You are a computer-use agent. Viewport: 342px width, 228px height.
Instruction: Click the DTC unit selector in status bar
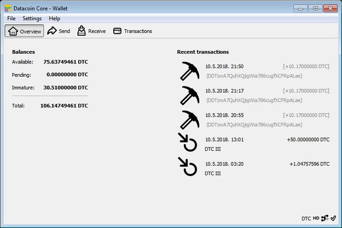click(306, 218)
